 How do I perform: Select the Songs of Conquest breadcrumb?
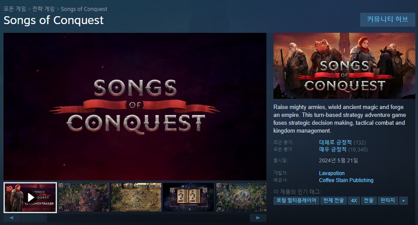84,9
